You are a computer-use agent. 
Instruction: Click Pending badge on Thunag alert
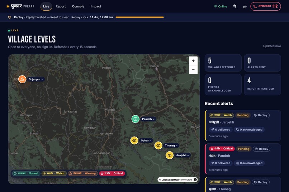243,182
